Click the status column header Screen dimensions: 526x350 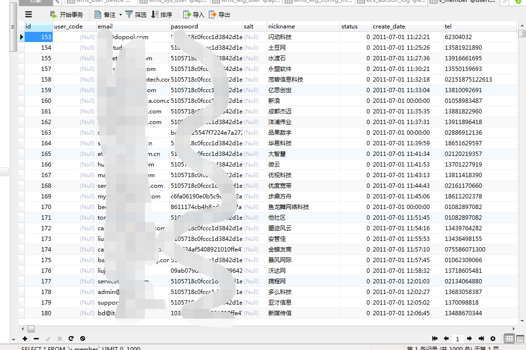pyautogui.click(x=356, y=27)
